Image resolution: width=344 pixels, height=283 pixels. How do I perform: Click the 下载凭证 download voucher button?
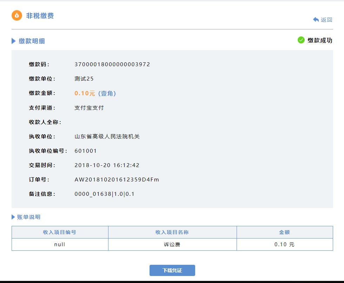tap(172, 270)
